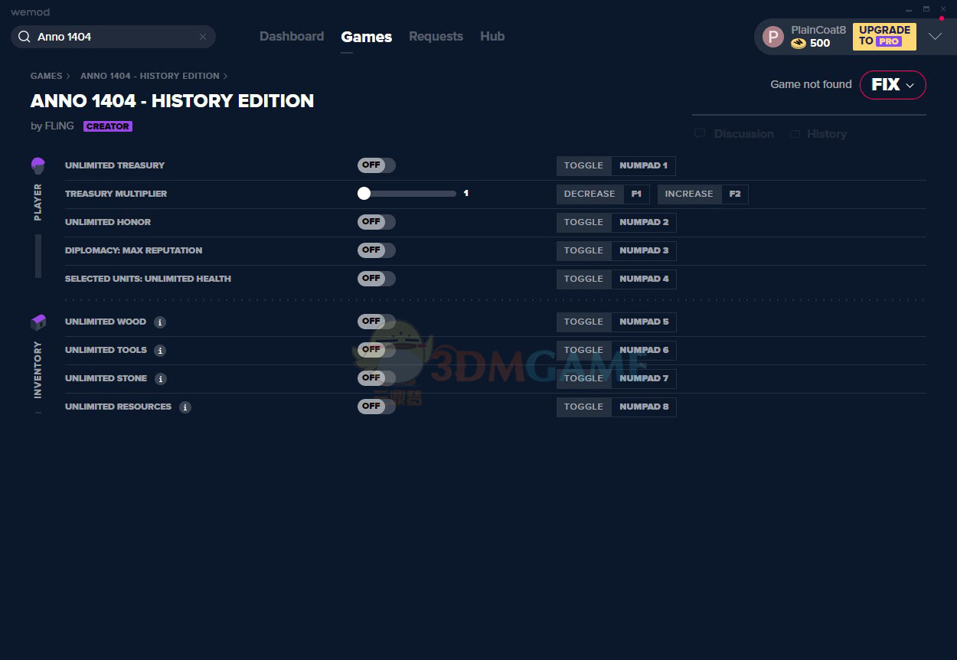Clear the search field with X icon

203,37
